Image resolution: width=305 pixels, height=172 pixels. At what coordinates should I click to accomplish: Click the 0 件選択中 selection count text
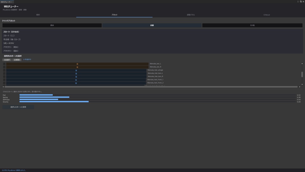coord(27,59)
